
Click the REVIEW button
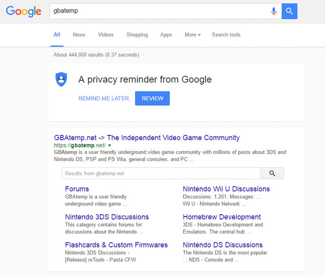pyautogui.click(x=152, y=98)
